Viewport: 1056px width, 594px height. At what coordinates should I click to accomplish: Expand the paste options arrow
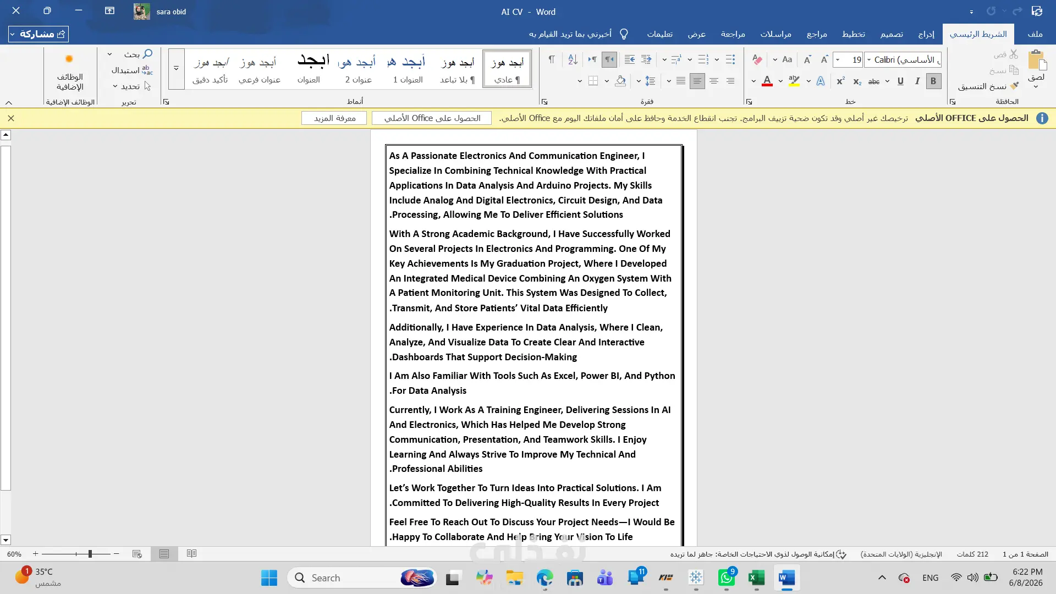(1036, 87)
